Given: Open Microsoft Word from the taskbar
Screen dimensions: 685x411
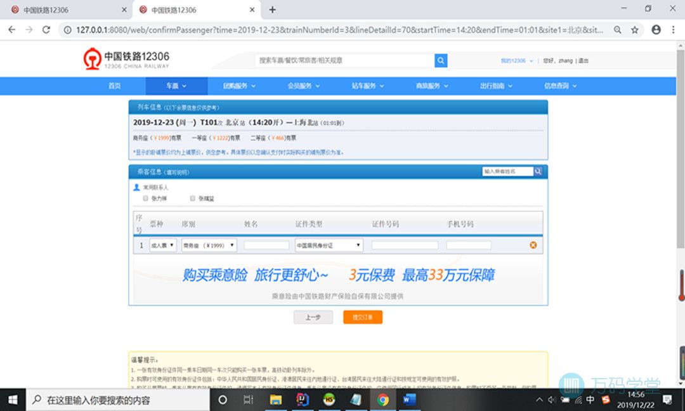Looking at the screenshot, I should [408, 400].
